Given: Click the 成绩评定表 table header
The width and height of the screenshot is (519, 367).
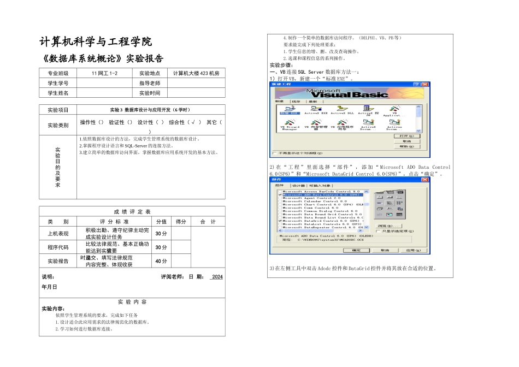Looking at the screenshot, I should click(x=132, y=211).
